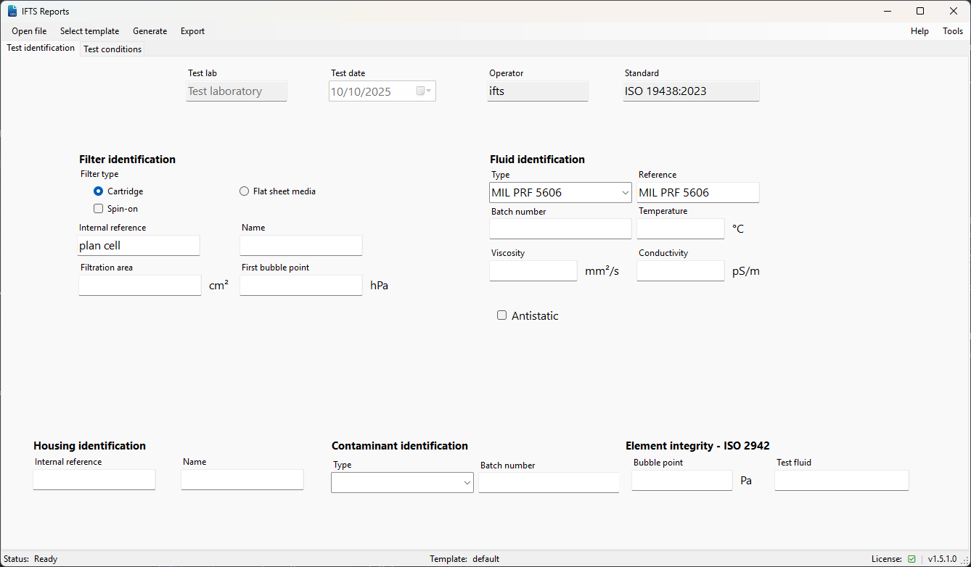Click the Viscosity input field

pyautogui.click(x=533, y=271)
